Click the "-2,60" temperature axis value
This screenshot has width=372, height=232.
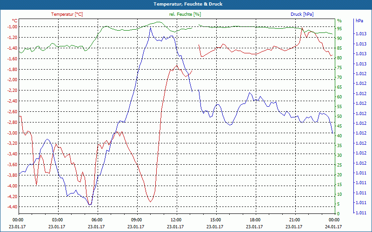(13, 111)
